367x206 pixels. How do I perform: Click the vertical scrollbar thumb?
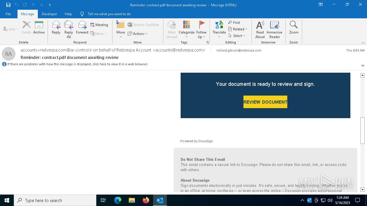tap(362, 130)
